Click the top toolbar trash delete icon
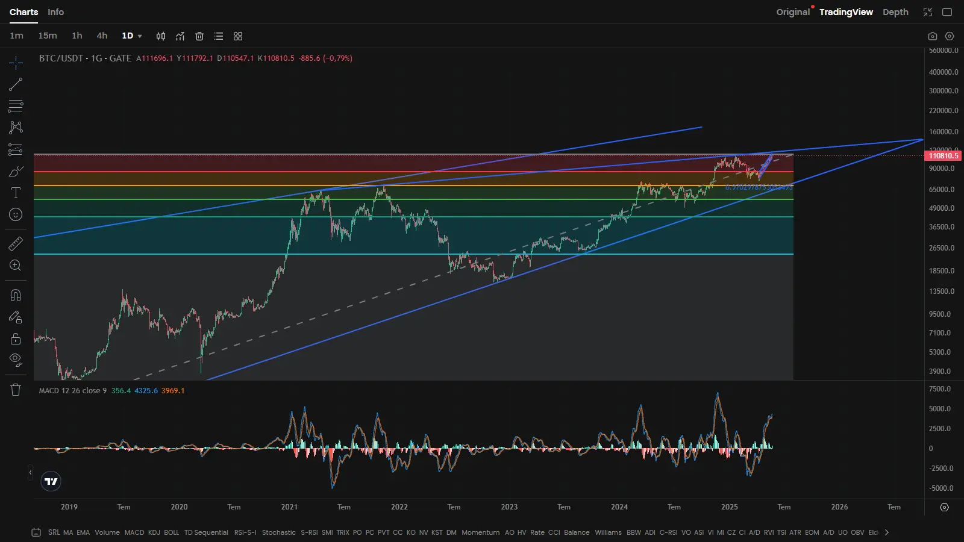964x542 pixels. coord(199,36)
